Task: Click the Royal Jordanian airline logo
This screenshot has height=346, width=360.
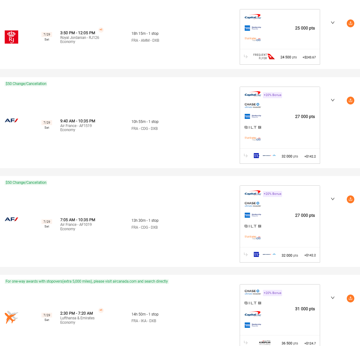Action: pos(12,37)
